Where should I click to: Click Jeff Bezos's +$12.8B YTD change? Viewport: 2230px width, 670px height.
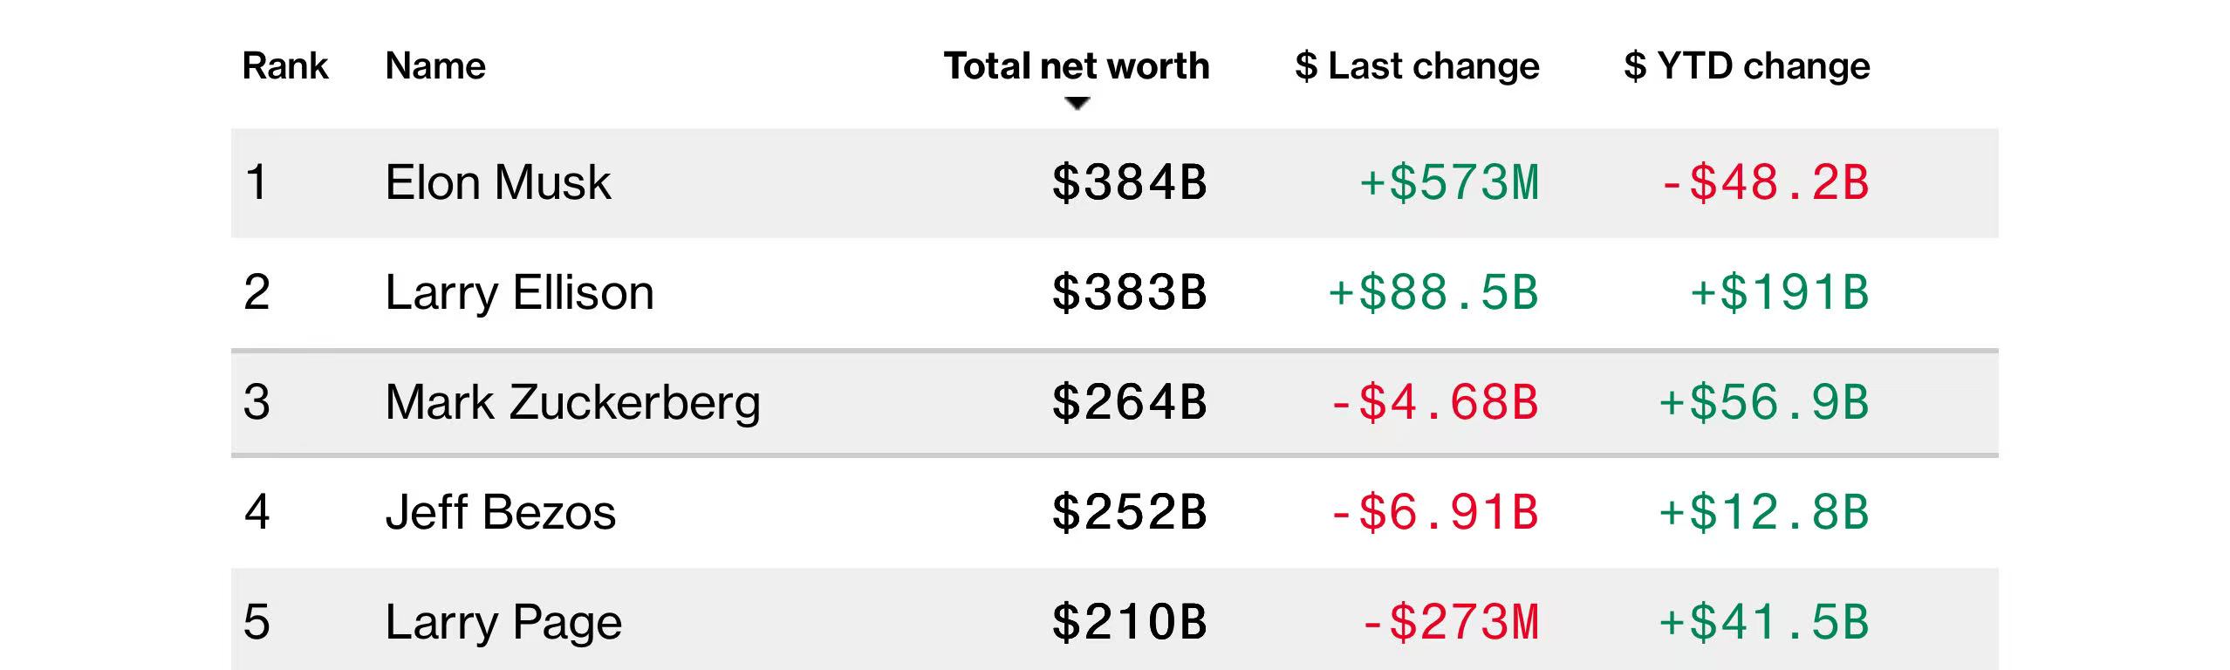pos(1763,513)
